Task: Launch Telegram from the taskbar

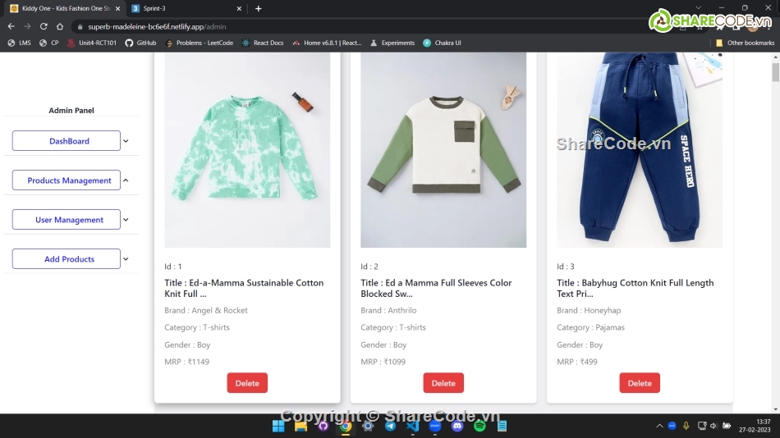Action: point(390,426)
